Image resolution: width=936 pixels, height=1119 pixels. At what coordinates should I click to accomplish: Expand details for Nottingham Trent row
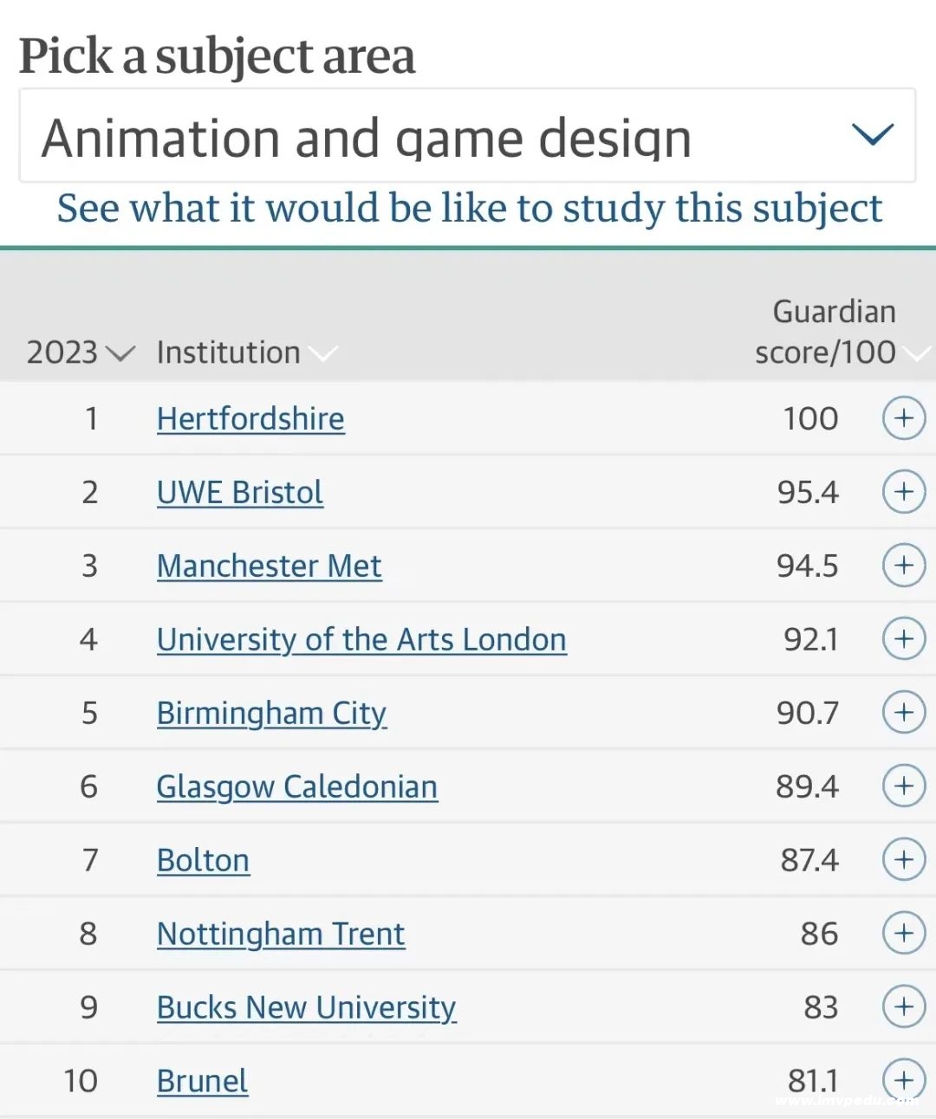coord(904,934)
